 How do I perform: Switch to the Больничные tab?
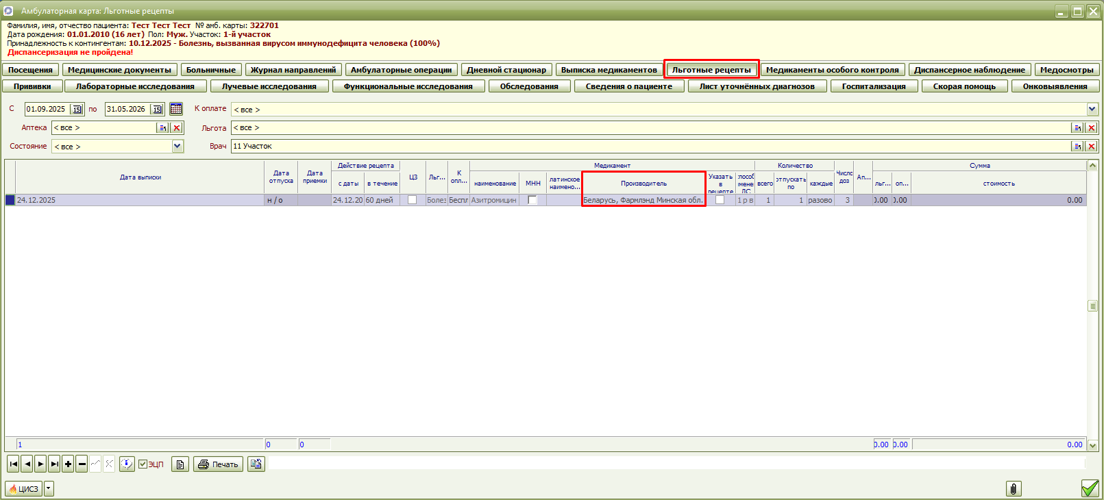coord(211,70)
